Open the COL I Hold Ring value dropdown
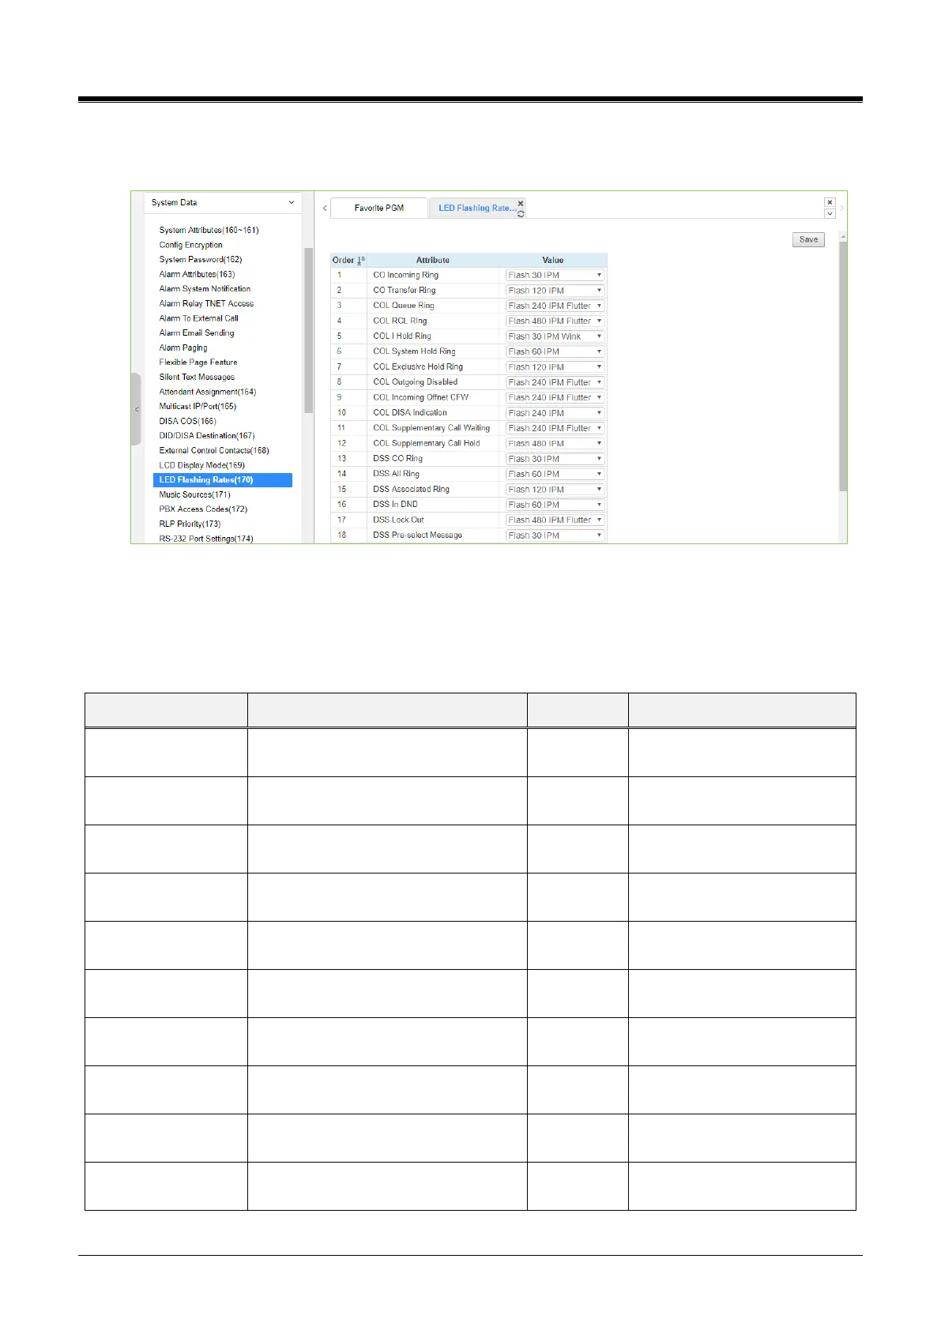Screen dimensions: 941x1330 coord(555,336)
